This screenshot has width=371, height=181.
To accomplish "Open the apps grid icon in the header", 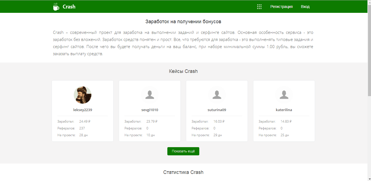I will click(x=259, y=6).
